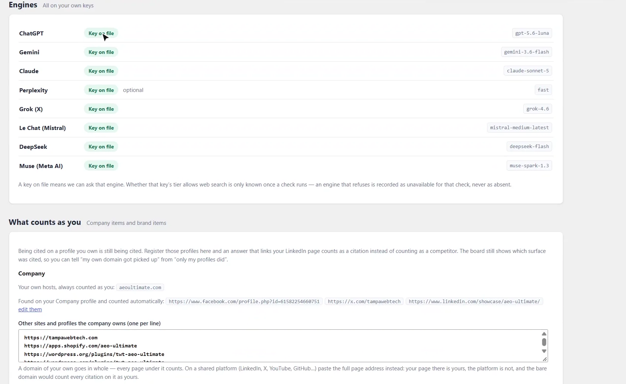Click inside the other sites and profiles textarea
Image resolution: width=626 pixels, height=384 pixels.
(x=283, y=346)
